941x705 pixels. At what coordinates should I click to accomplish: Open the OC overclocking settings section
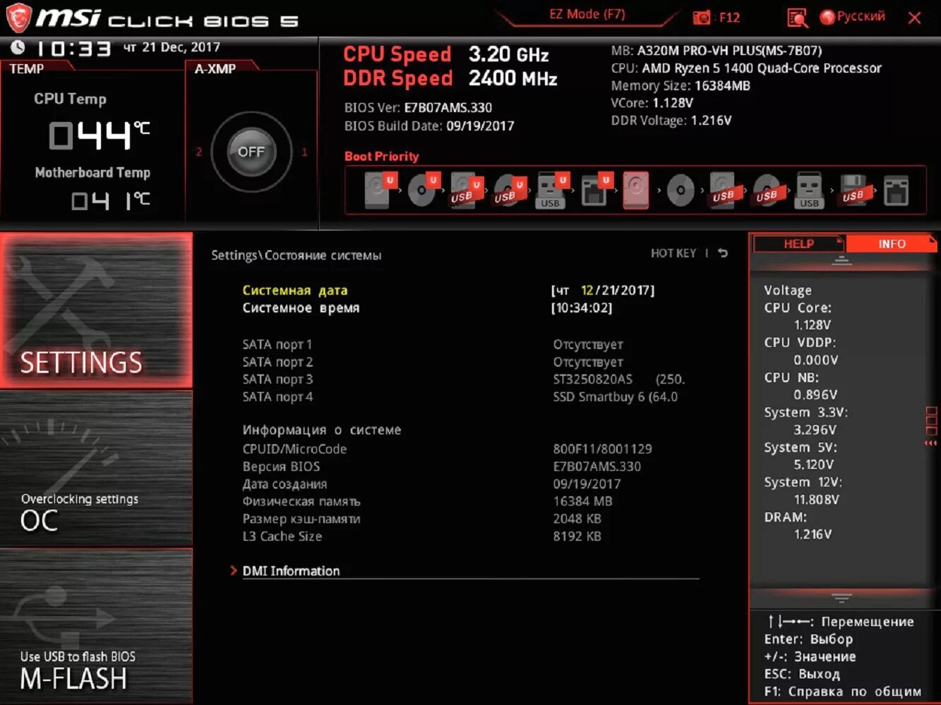click(96, 469)
